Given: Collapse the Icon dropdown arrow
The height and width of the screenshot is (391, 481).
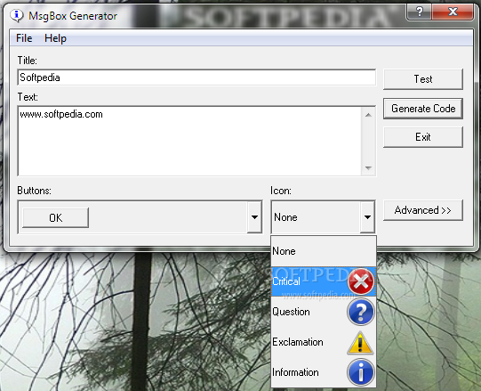Looking at the screenshot, I should (367, 217).
